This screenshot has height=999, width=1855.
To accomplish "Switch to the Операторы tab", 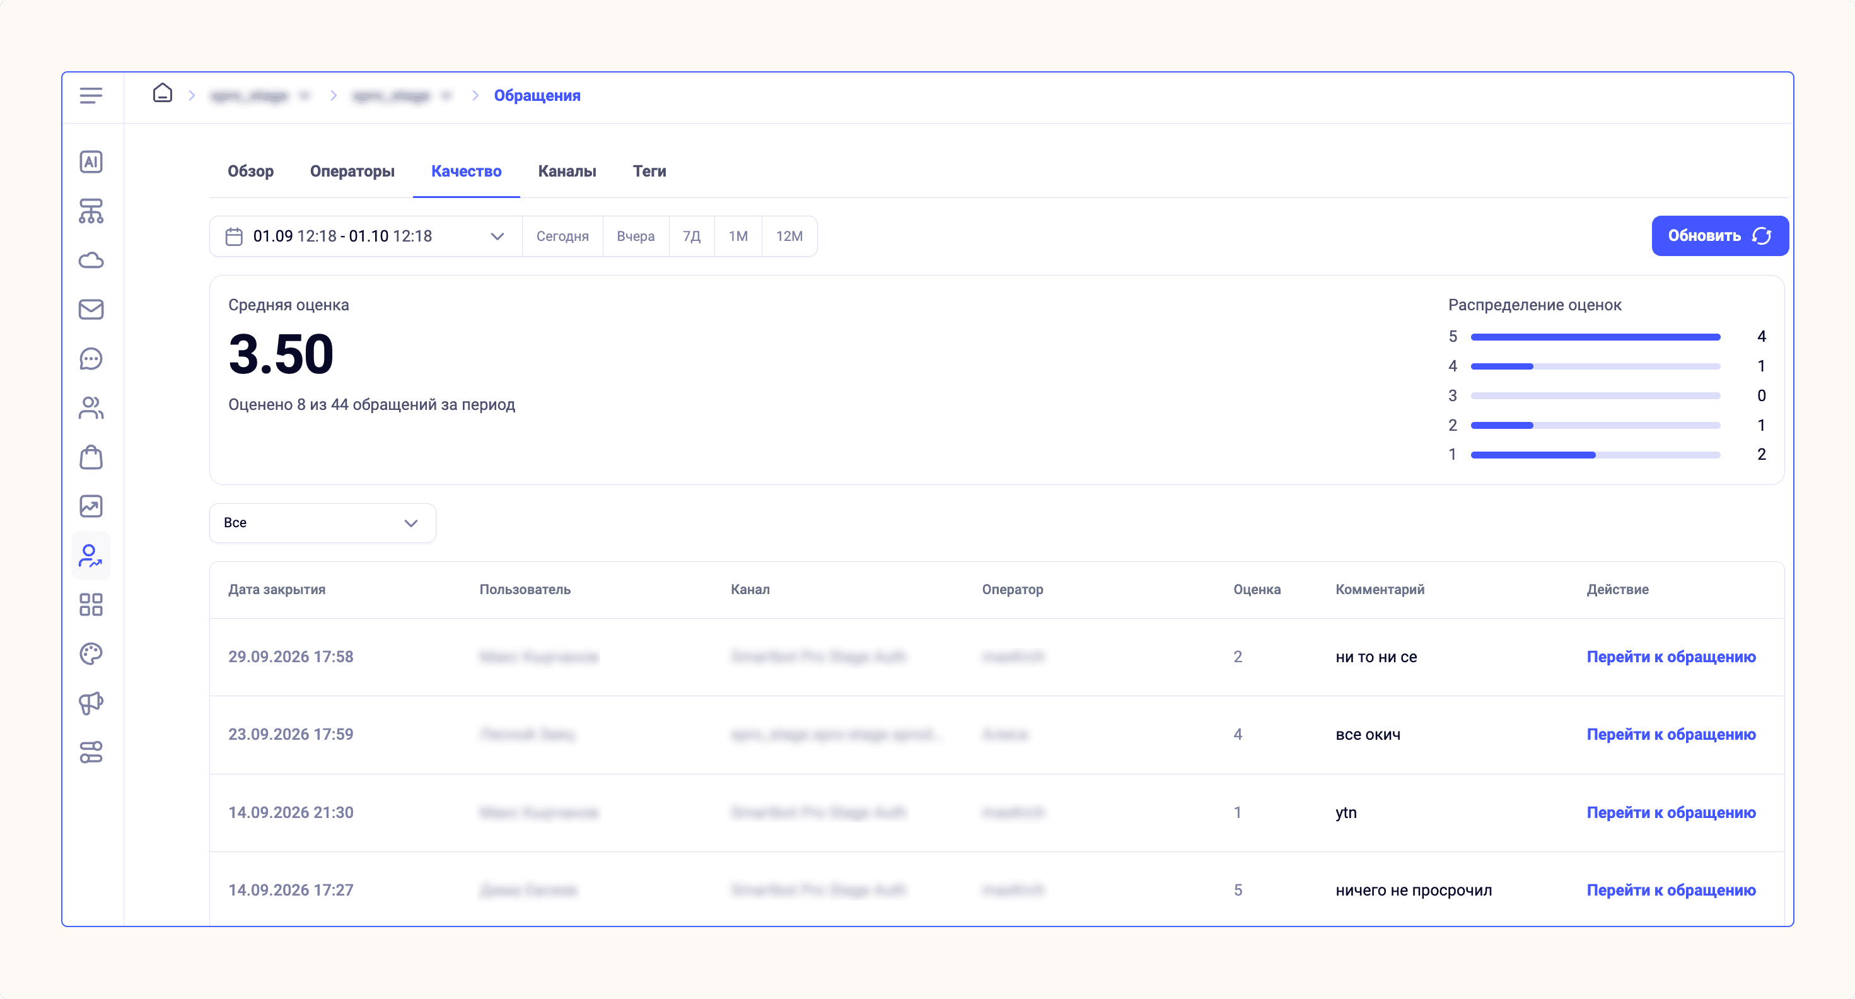I will coord(352,172).
